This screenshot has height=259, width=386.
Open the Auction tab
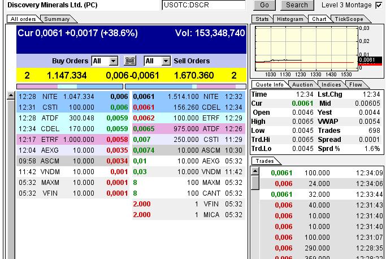[x=302, y=84]
